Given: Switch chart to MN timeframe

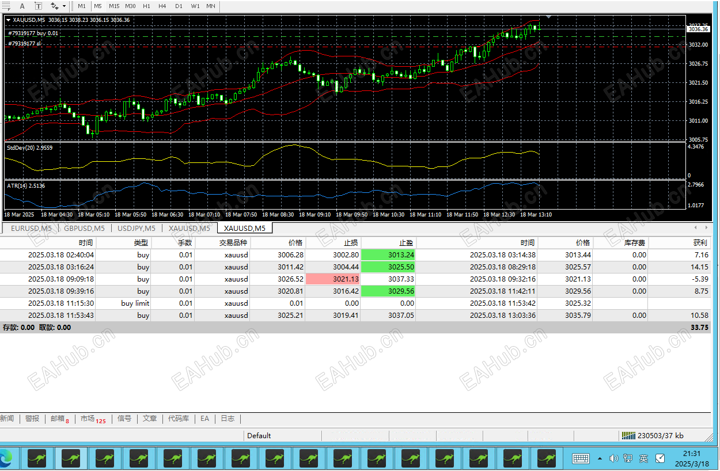Looking at the screenshot, I should tap(211, 6).
